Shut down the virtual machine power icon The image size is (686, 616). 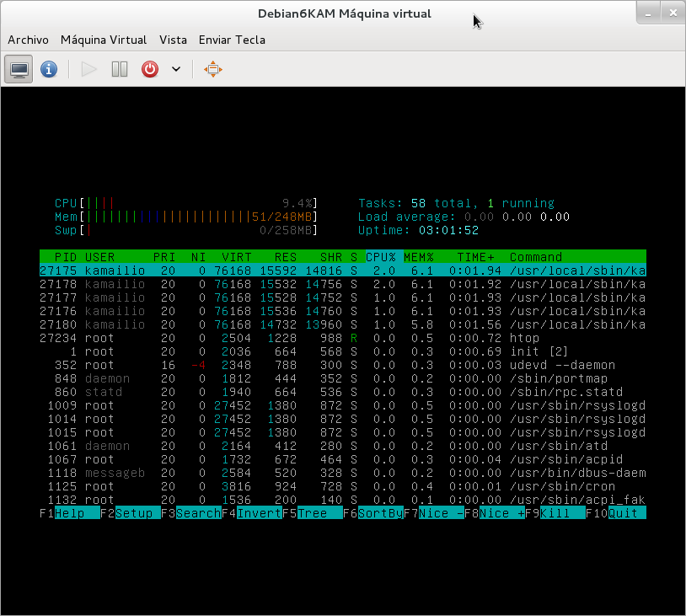tap(150, 69)
